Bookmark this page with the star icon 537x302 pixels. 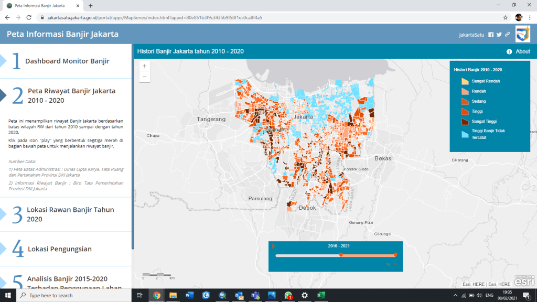click(505, 17)
